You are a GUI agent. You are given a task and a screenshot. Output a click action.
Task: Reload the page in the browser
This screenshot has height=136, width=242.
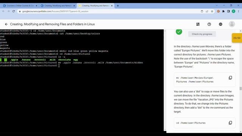14,11
